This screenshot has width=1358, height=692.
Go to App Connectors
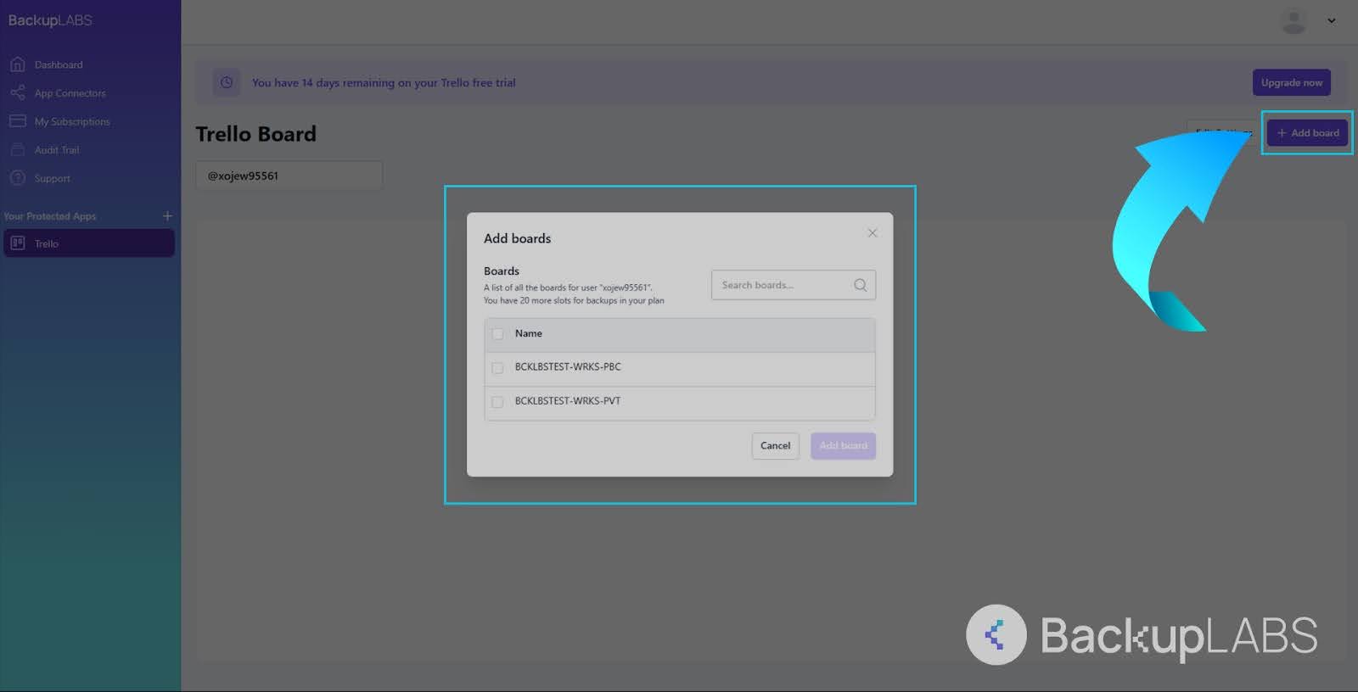70,93
